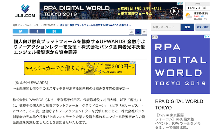Open 時事ドットコムニュース breadcrumb link

[25, 25]
